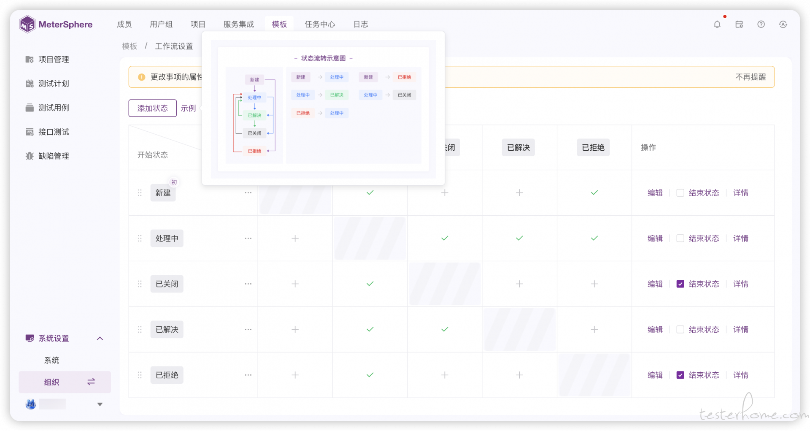Click the 示例 link

[x=188, y=108]
